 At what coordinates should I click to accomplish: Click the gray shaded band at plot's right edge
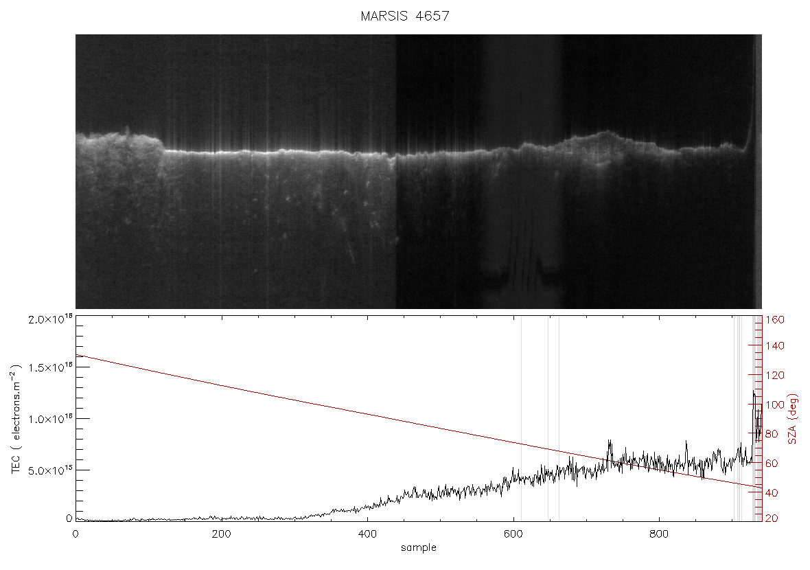pyautogui.click(x=756, y=418)
